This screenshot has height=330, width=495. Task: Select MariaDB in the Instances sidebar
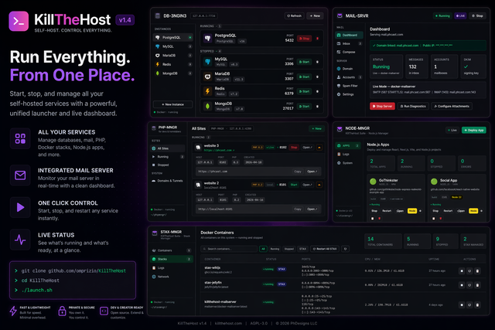coord(173,56)
